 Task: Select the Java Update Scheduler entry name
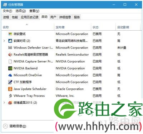30,89
